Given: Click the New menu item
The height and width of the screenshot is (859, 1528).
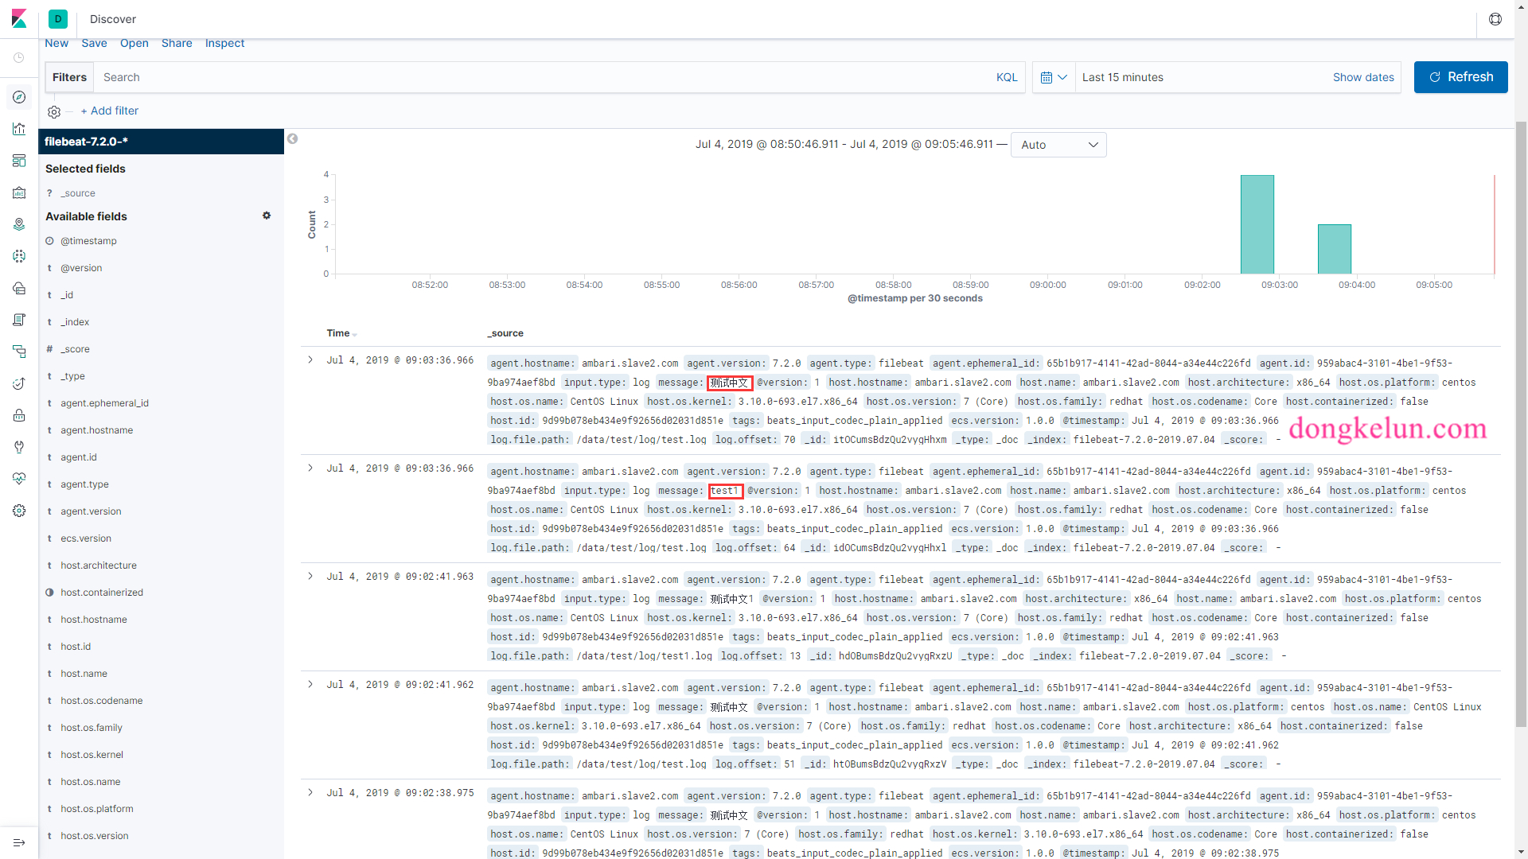Looking at the screenshot, I should click(57, 43).
